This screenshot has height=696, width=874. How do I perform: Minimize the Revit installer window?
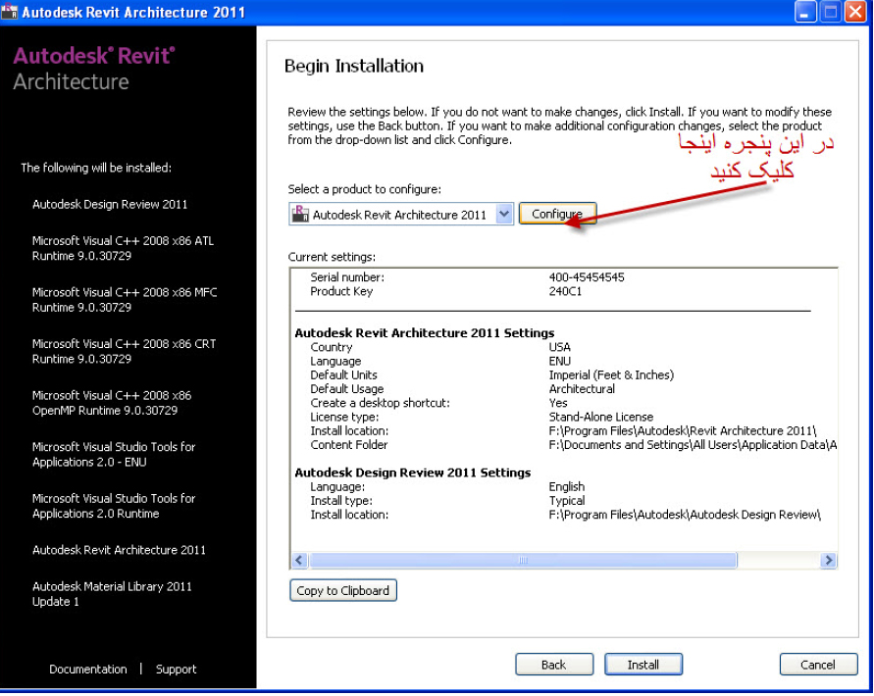tap(805, 13)
